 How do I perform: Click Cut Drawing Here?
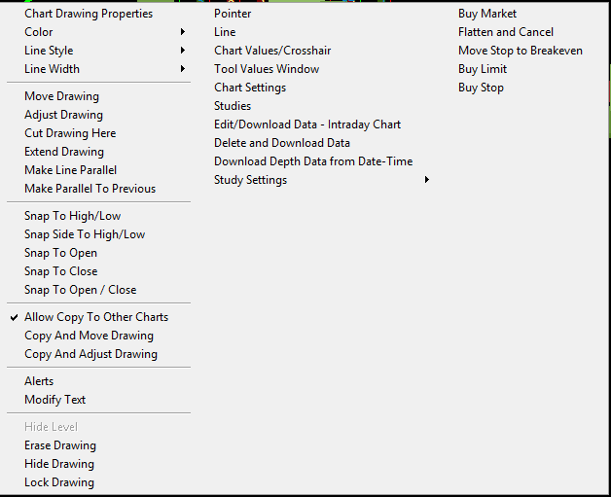coord(70,133)
